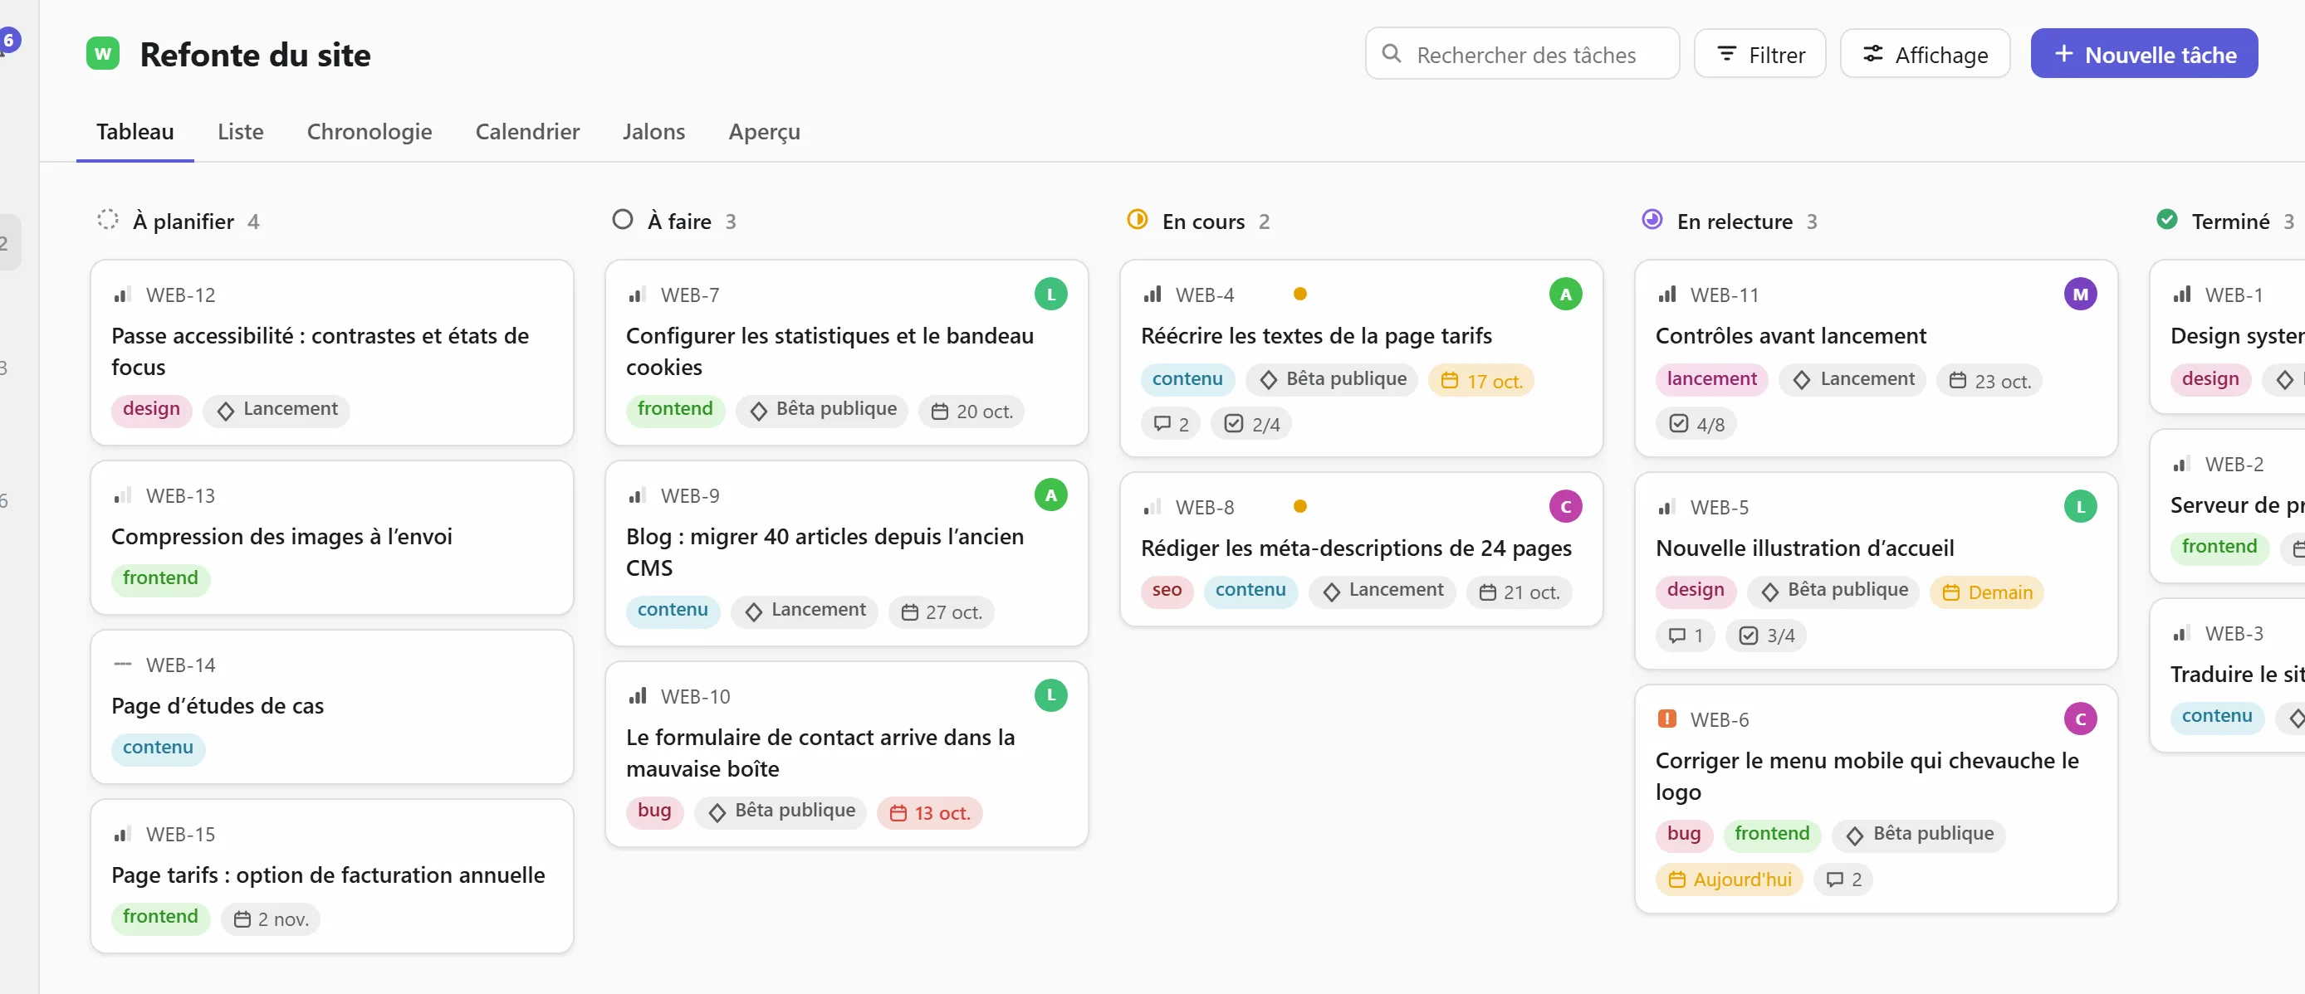
Task: Click the Terminé column status checkmark
Action: [x=2166, y=220]
